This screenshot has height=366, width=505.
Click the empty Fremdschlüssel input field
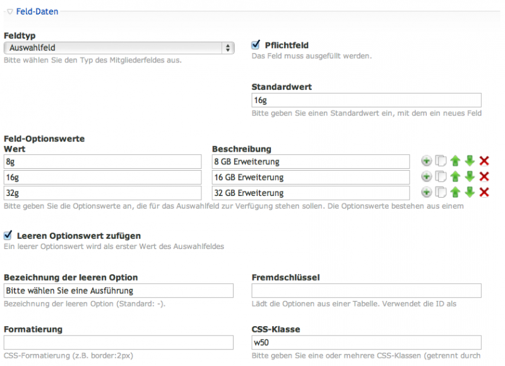click(x=366, y=290)
